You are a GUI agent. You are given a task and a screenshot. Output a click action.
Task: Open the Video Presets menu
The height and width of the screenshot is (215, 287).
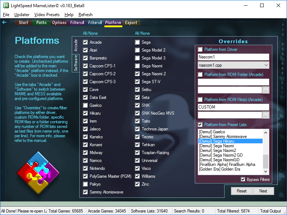coord(47,15)
